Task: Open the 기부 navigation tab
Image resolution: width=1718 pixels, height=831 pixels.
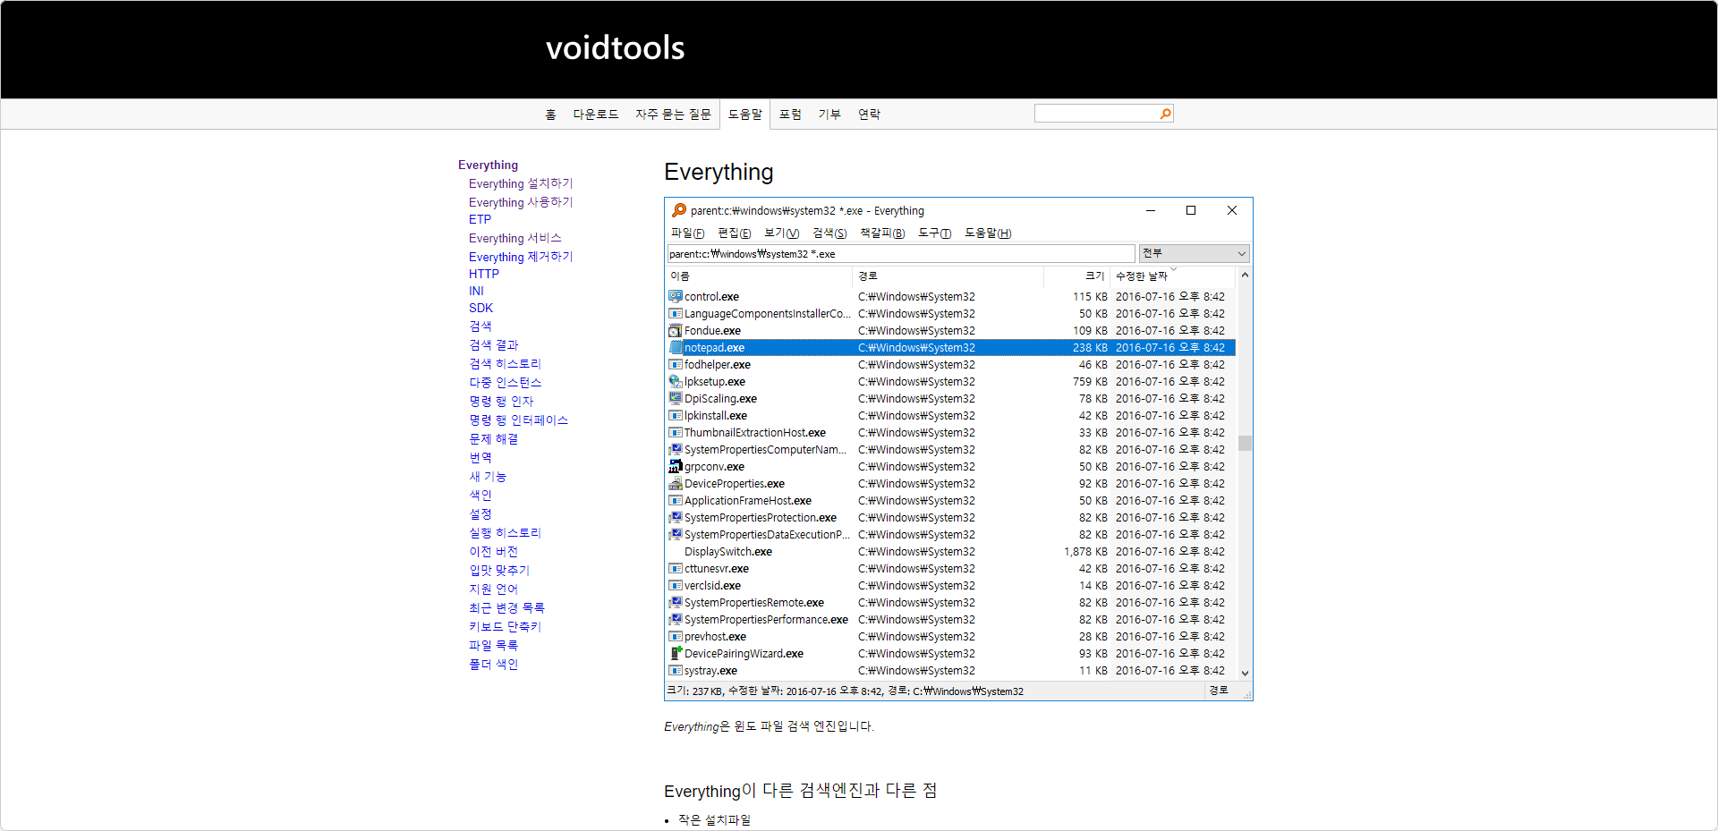Action: coord(829,114)
